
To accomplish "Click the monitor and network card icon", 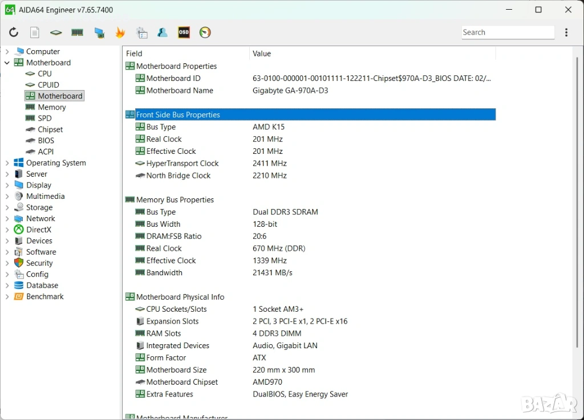I will (x=99, y=32).
